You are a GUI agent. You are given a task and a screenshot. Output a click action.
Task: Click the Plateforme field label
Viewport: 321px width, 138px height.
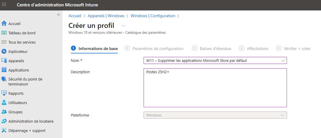[80, 115]
